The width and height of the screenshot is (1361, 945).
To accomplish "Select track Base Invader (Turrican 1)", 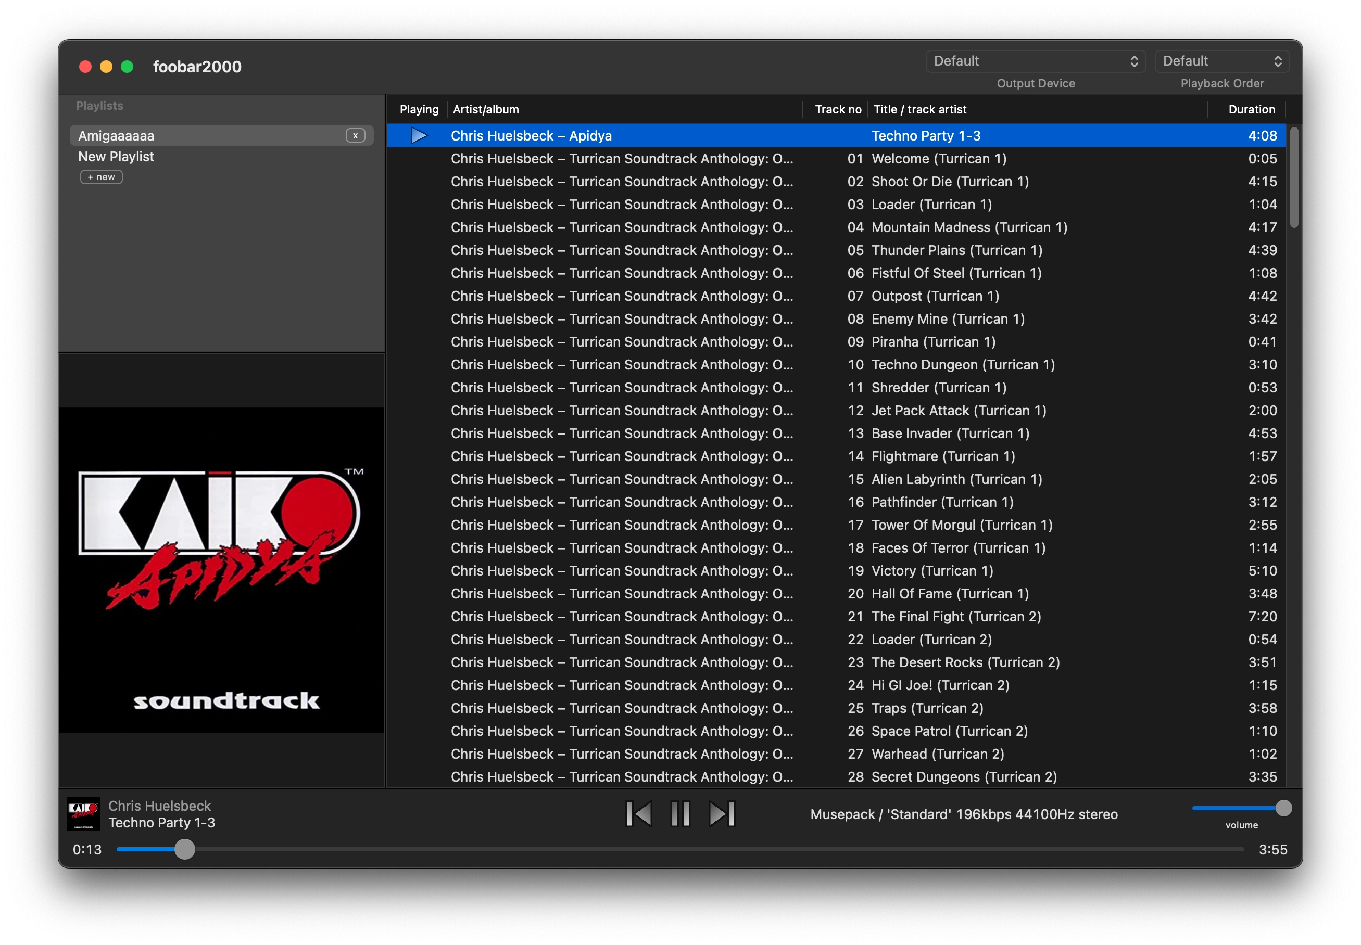I will coord(836,433).
